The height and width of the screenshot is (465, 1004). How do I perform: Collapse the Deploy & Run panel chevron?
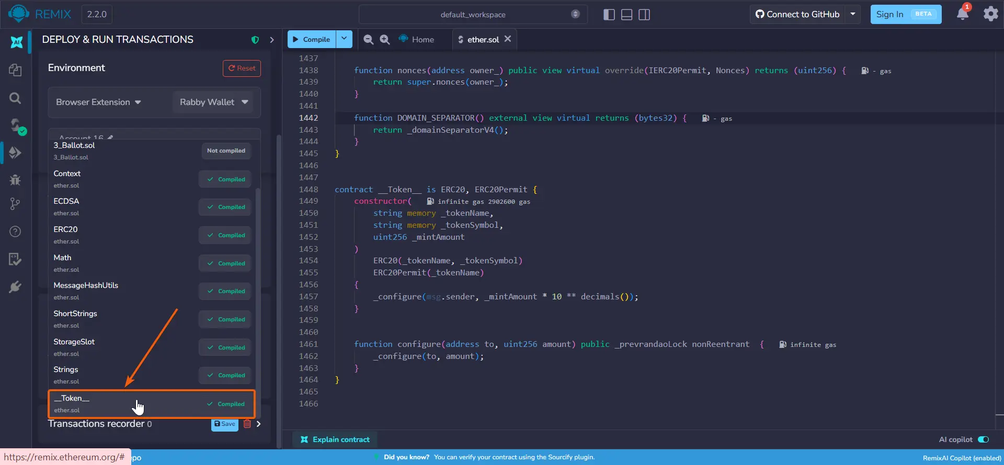coord(271,40)
